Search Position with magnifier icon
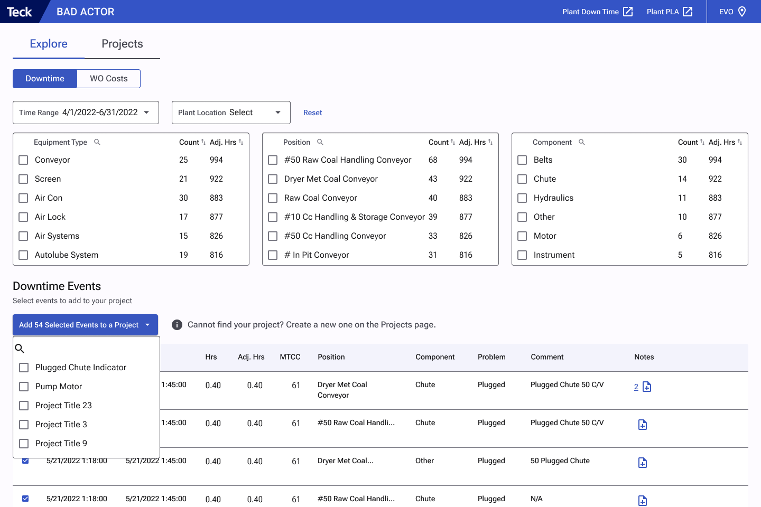 (x=320, y=142)
